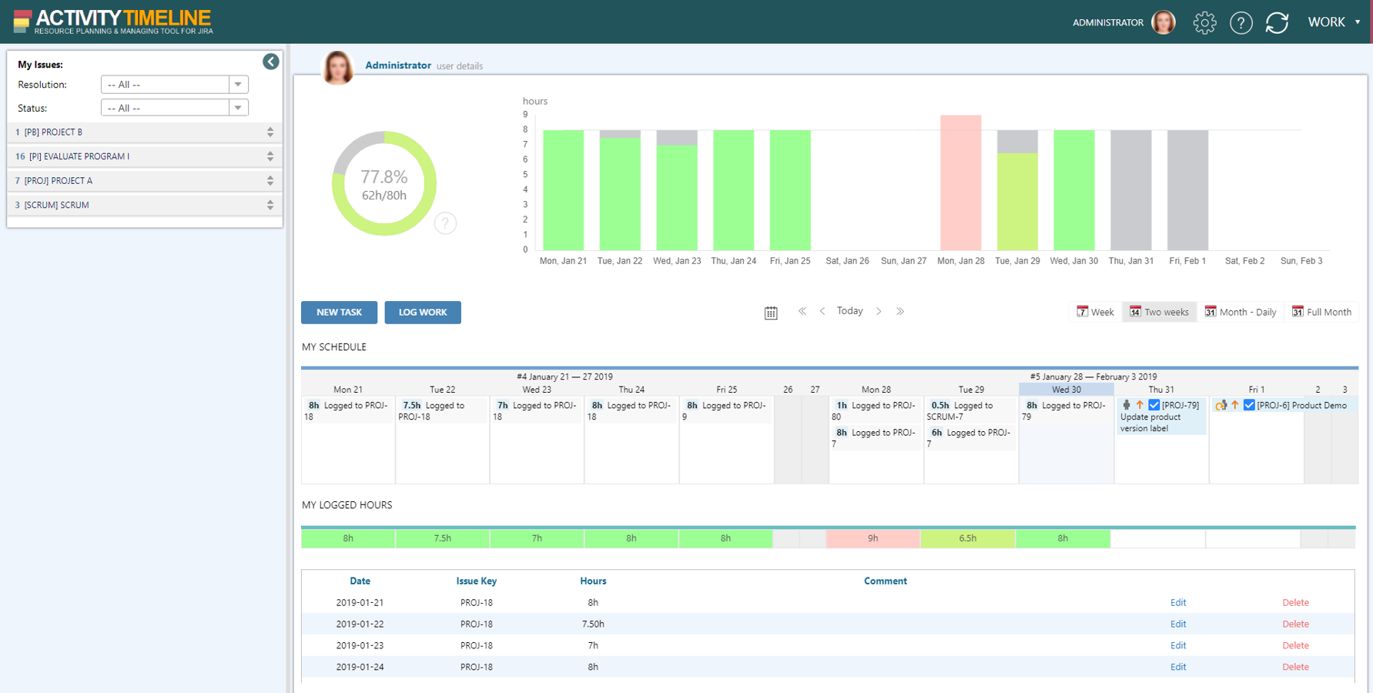This screenshot has height=693, width=1373.
Task: Go to the previous period with single left arrow
Action: (822, 311)
